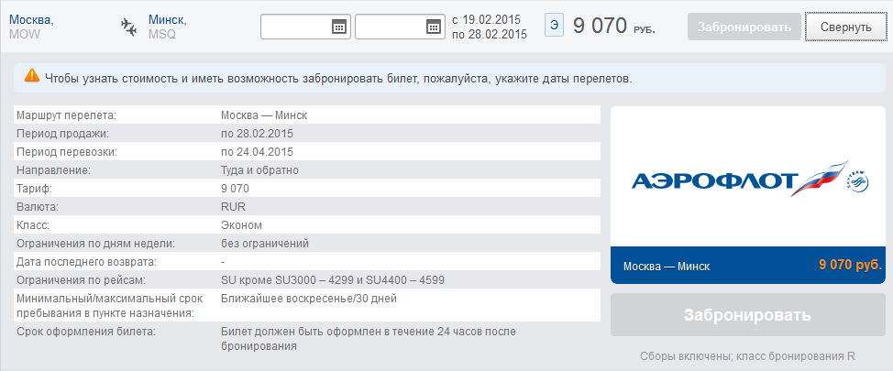The height and width of the screenshot is (371, 893).
Task: Open the departure date calendar picker
Action: pyautogui.click(x=338, y=27)
